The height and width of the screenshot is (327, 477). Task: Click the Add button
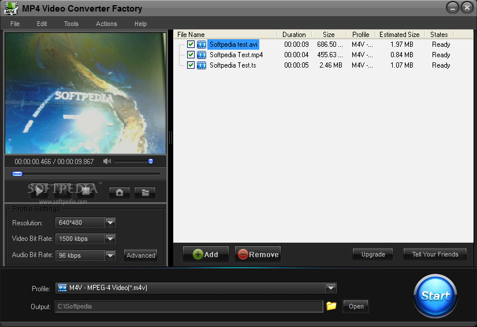click(206, 254)
